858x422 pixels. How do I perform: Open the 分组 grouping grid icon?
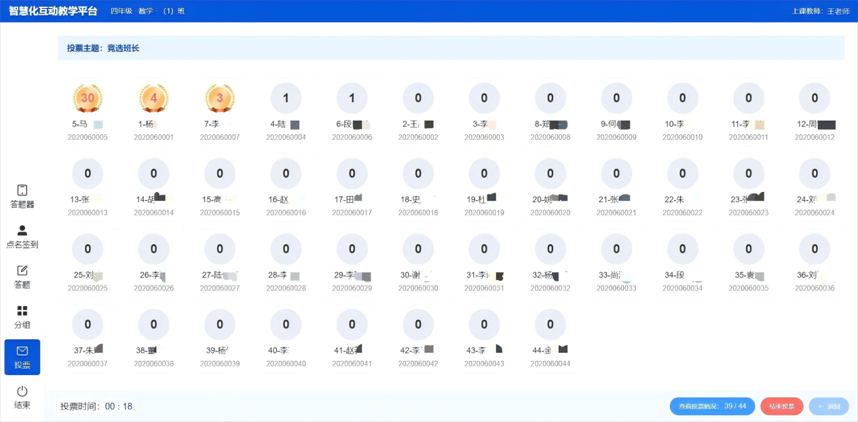pos(22,311)
